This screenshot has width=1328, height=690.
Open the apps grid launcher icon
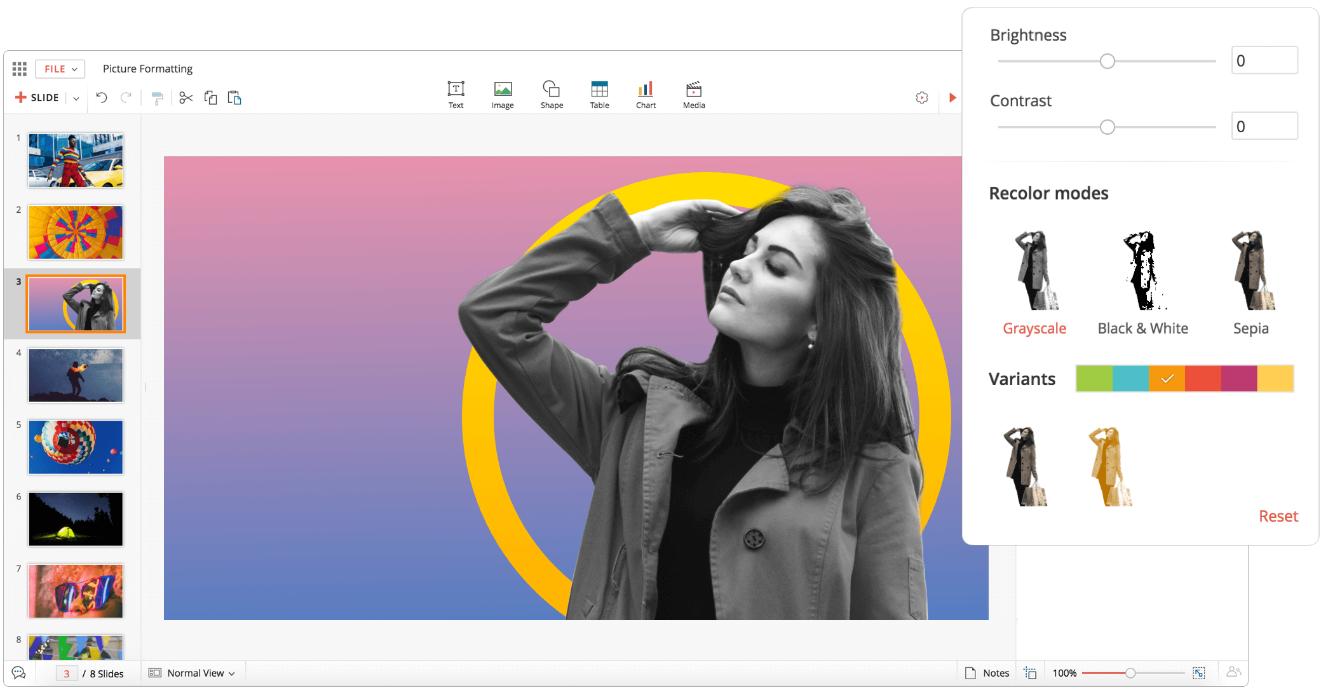pyautogui.click(x=20, y=69)
